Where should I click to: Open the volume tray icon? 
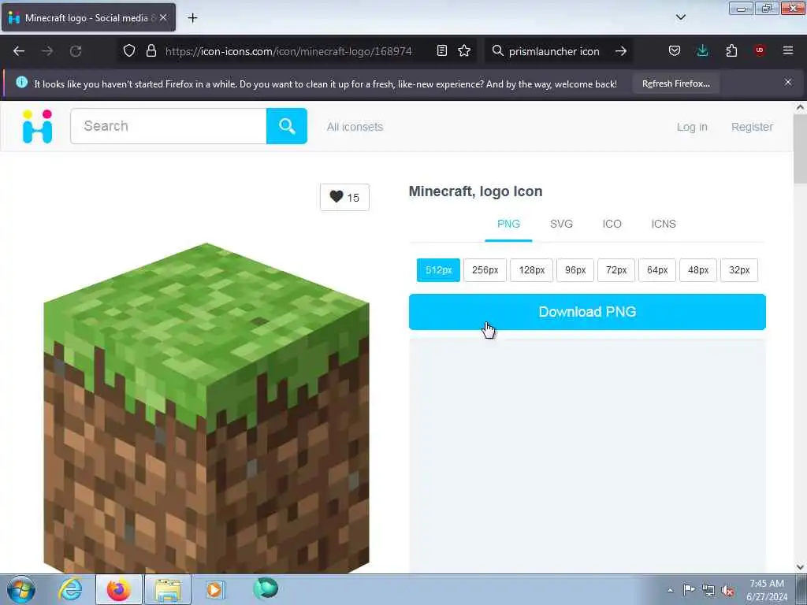(727, 590)
